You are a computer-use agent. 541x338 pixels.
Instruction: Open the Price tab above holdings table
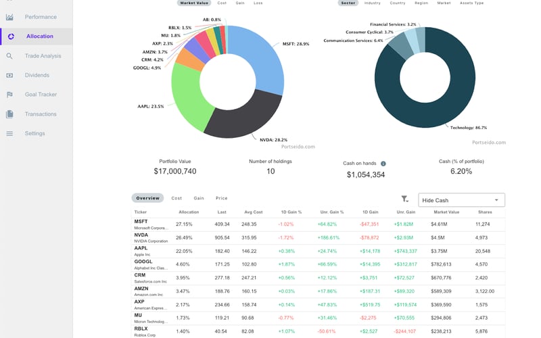pyautogui.click(x=222, y=198)
